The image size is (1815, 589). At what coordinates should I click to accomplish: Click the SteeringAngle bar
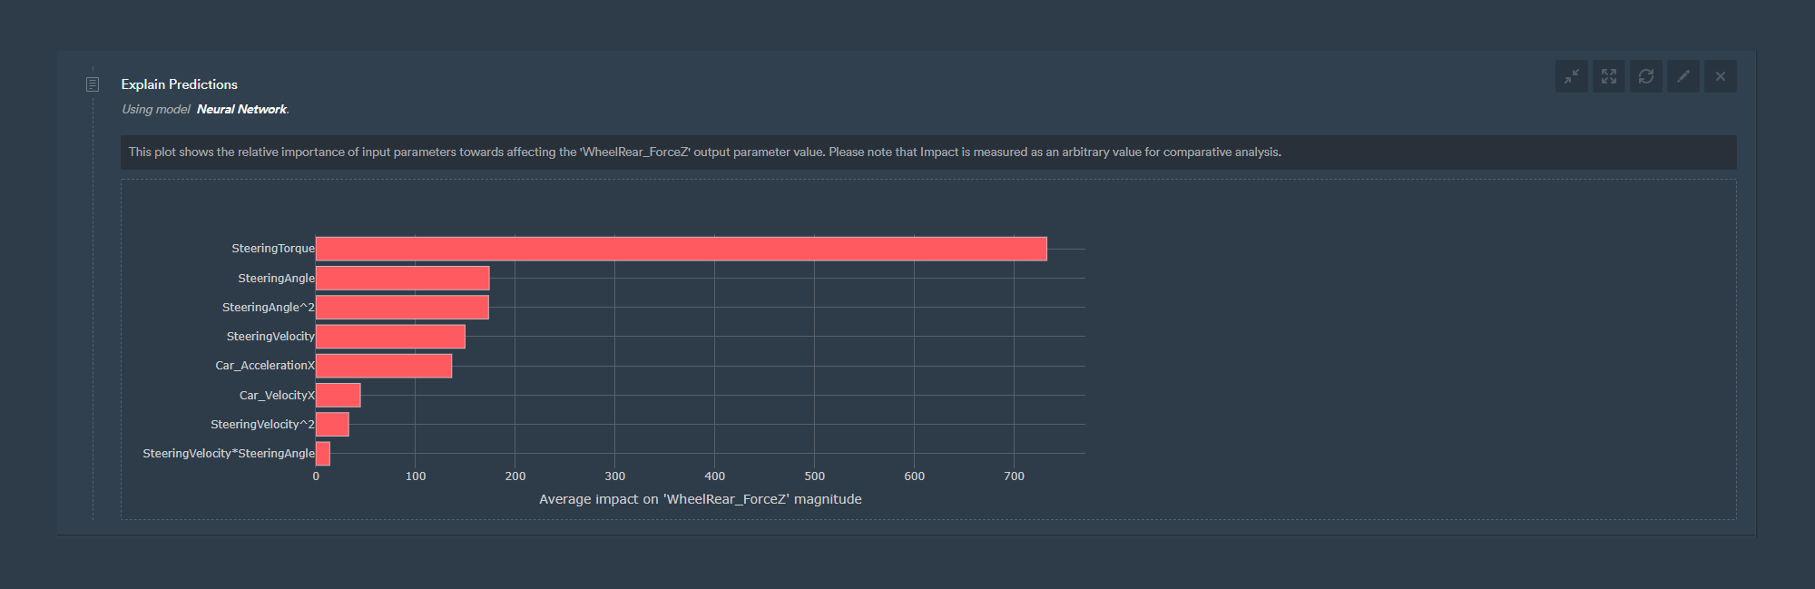[x=403, y=278]
